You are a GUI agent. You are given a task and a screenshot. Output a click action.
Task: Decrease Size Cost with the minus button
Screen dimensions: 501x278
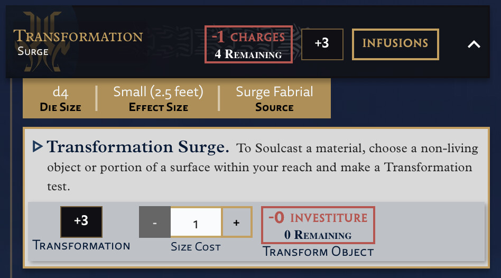tap(155, 222)
